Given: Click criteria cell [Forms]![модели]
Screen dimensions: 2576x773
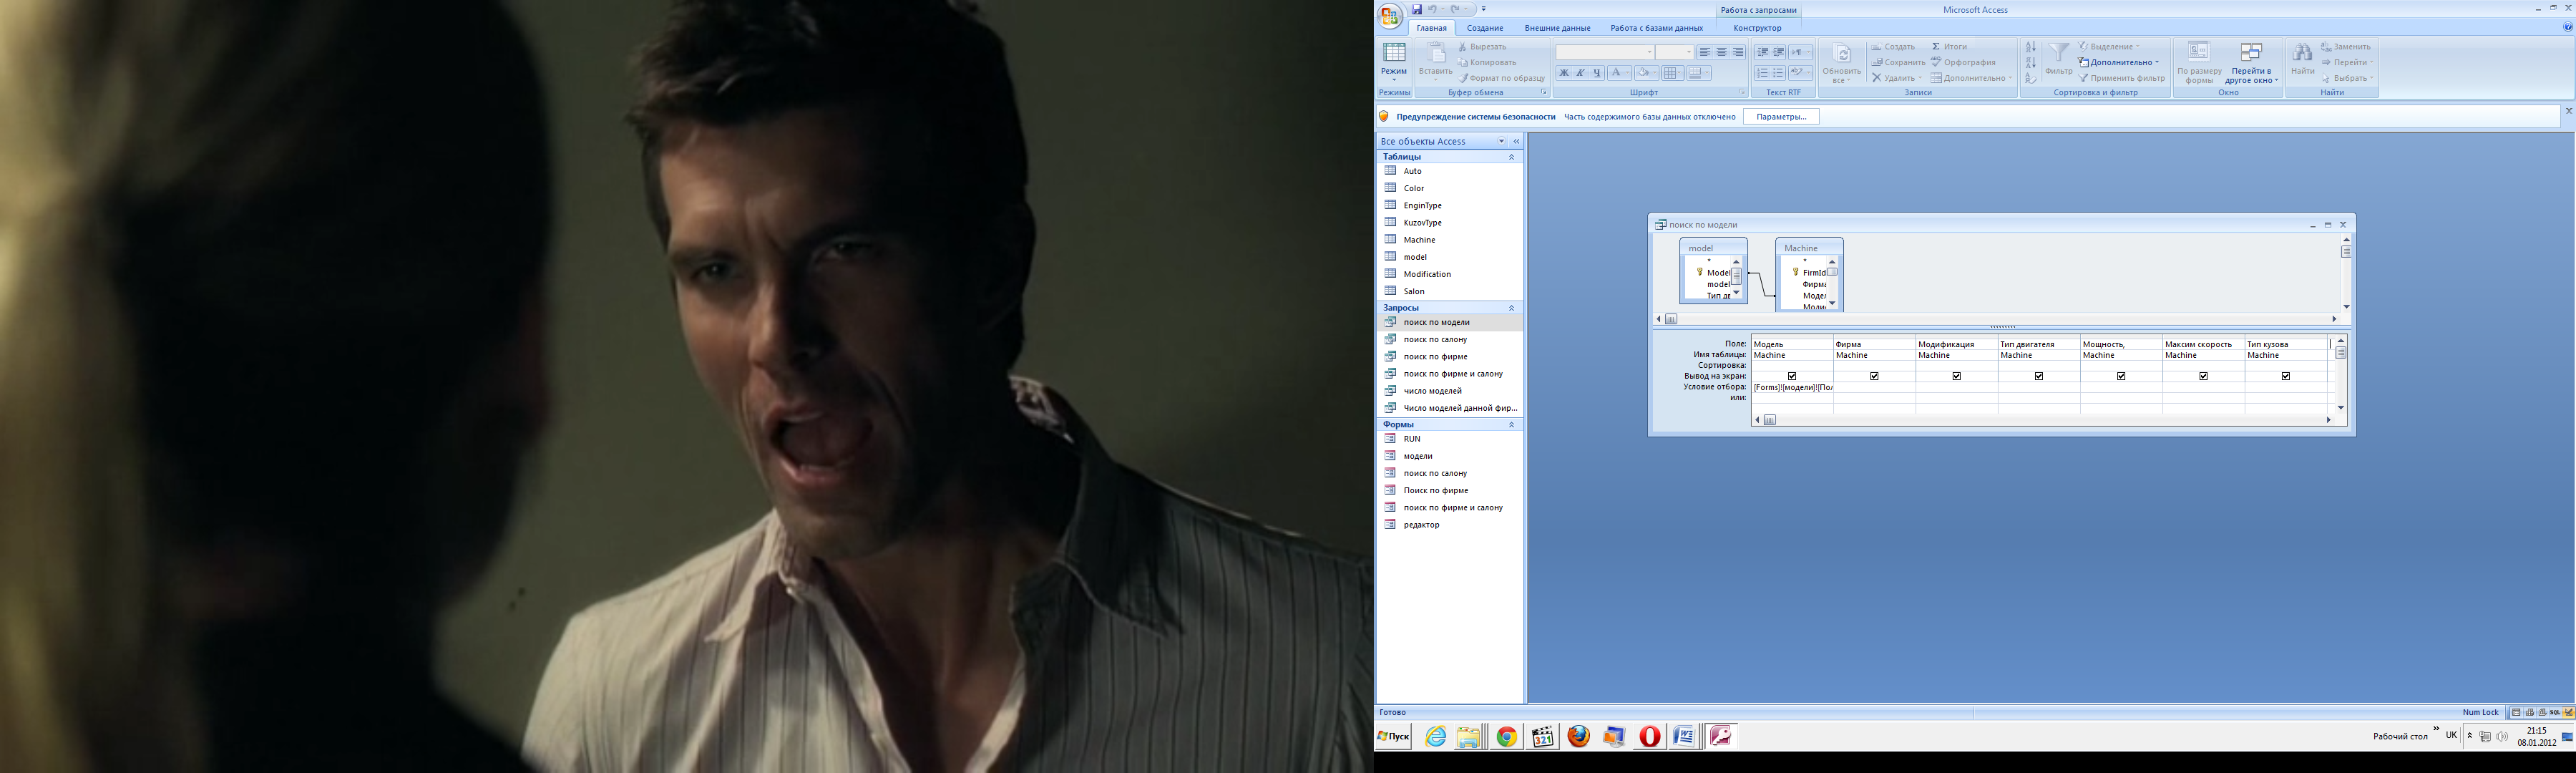Looking at the screenshot, I should click(x=1792, y=388).
